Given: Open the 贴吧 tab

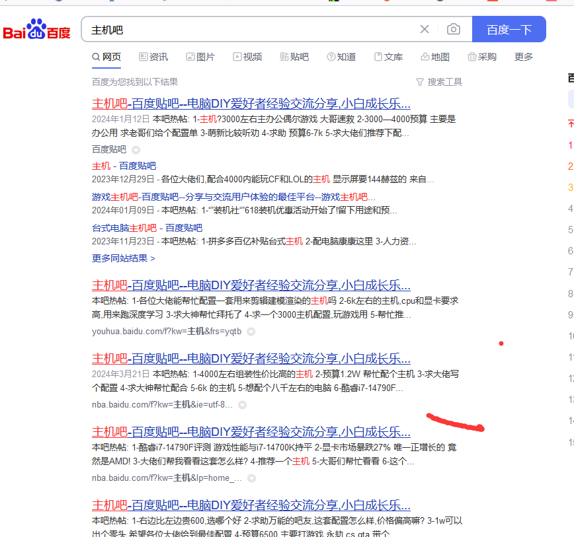Looking at the screenshot, I should pyautogui.click(x=294, y=57).
